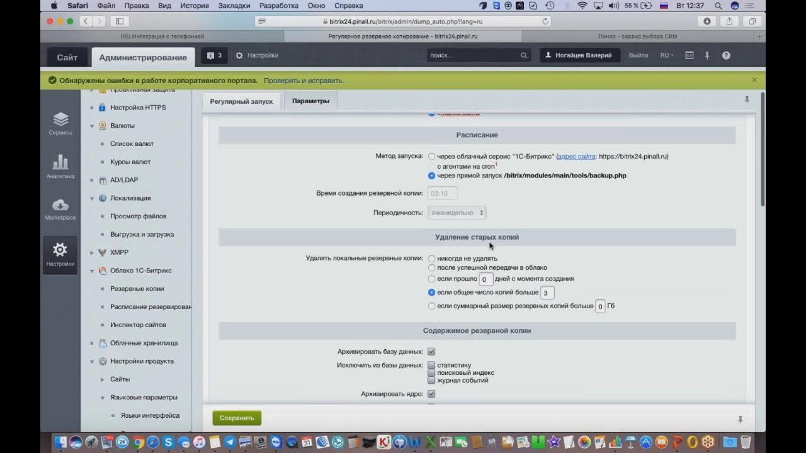Click the pin icon beside the Сохранить bar
Viewport: 806px width, 453px height.
[x=741, y=419]
